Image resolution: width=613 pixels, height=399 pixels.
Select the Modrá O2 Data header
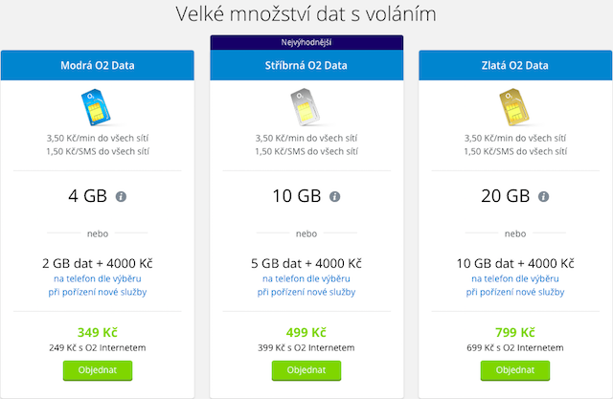tap(97, 65)
